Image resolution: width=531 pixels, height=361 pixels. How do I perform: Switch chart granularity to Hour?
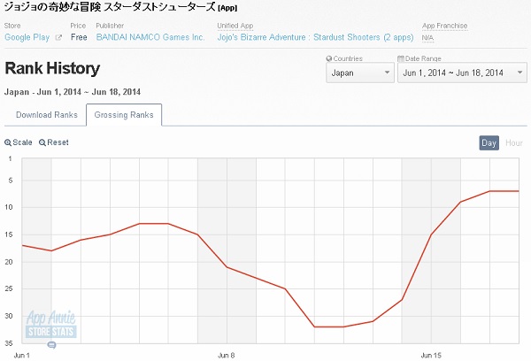click(513, 142)
